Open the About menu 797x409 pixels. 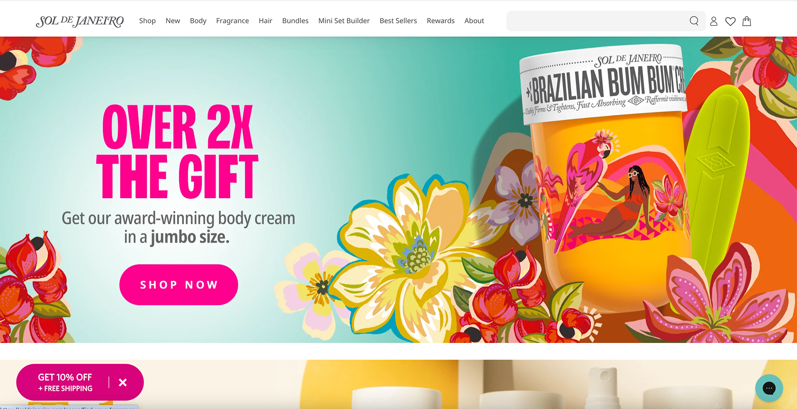[474, 21]
